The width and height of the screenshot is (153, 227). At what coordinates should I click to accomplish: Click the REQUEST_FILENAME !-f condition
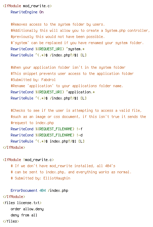(46, 129)
